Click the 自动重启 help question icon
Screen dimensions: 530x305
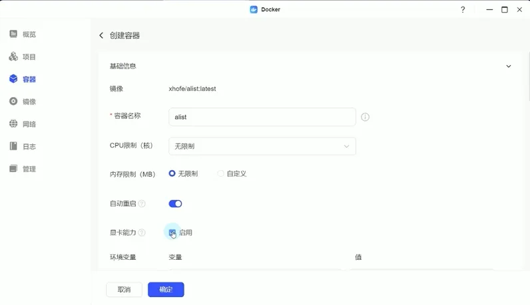(142, 204)
